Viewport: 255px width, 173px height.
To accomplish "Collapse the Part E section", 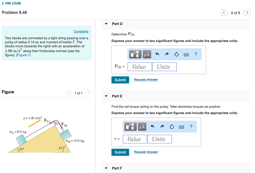I will point(106,96).
